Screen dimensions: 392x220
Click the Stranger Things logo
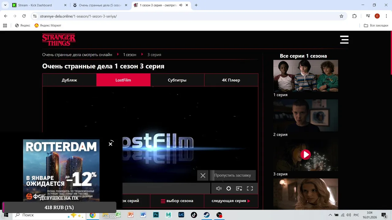(59, 40)
